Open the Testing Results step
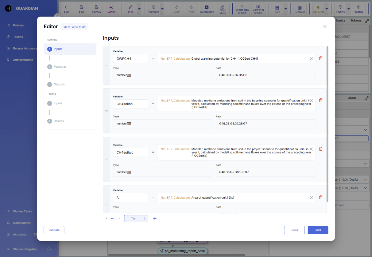 [x=59, y=121]
